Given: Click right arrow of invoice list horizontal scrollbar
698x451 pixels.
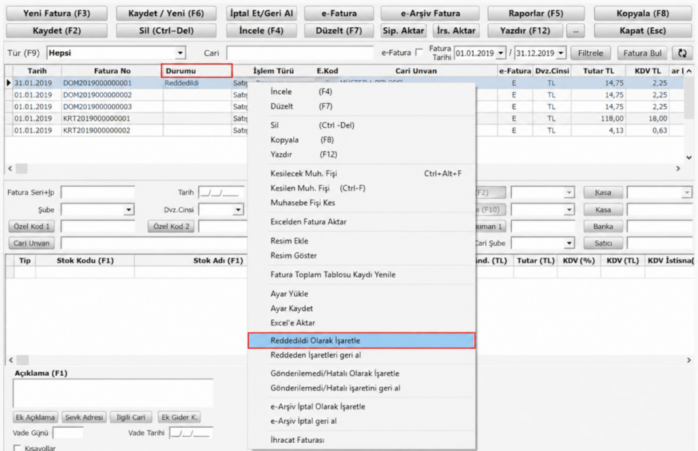Looking at the screenshot, I should click(678, 169).
